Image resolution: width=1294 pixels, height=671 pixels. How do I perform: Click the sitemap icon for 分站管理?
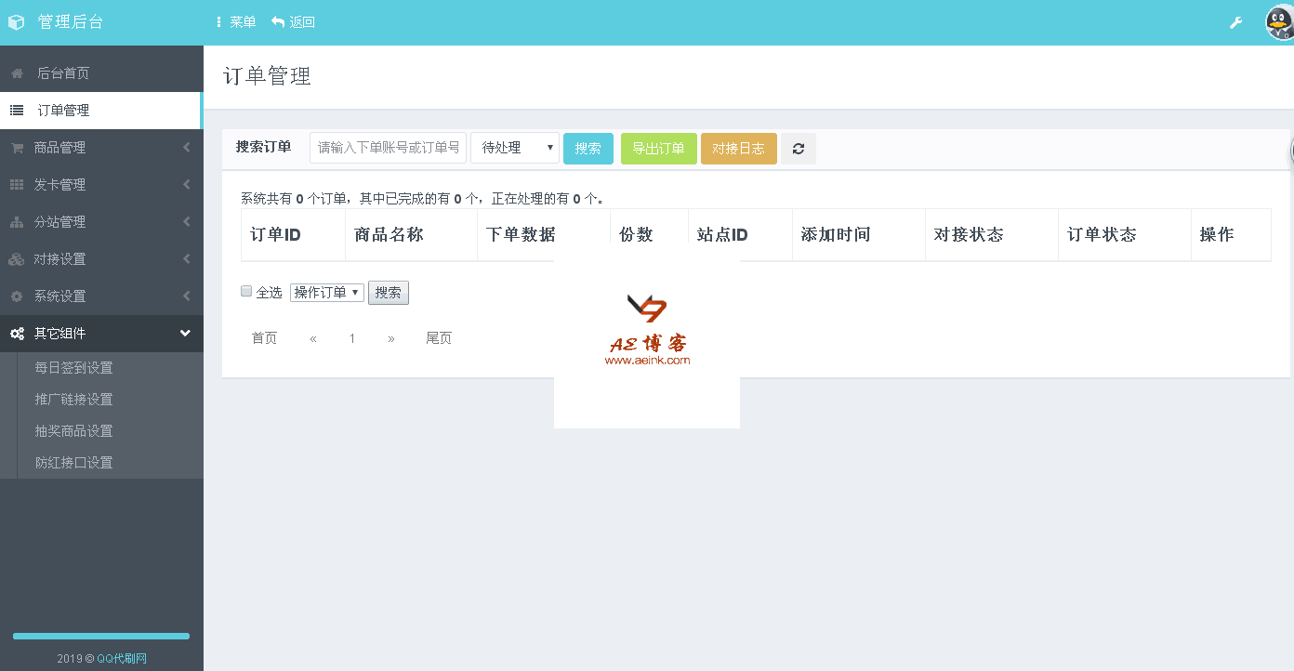click(x=17, y=222)
